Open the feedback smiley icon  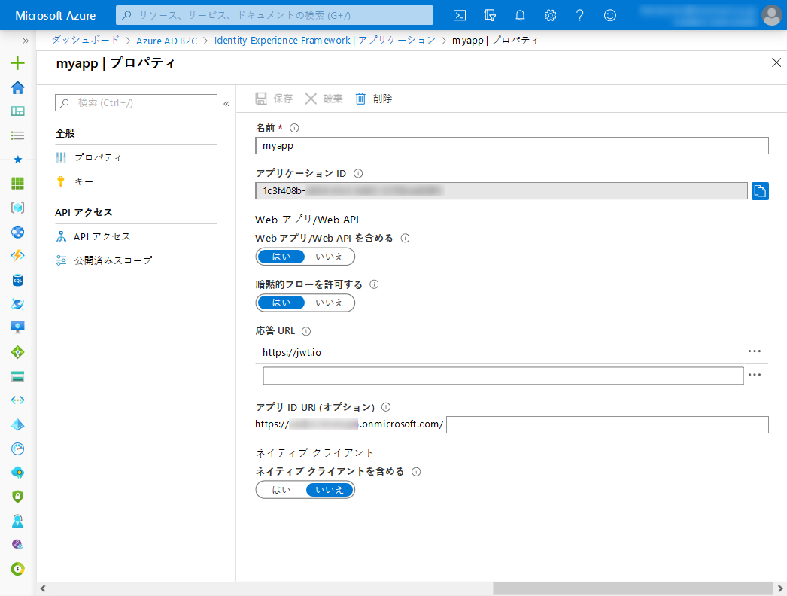point(610,15)
